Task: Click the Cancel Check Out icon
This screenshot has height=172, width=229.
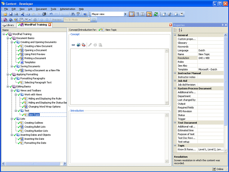Action: coord(182,14)
